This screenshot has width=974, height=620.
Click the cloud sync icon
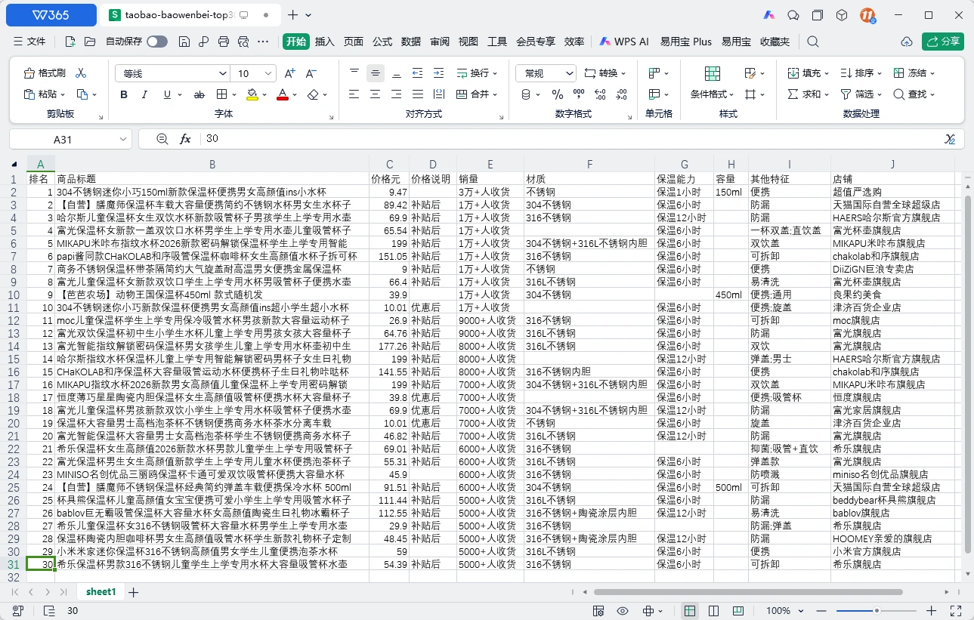[x=907, y=42]
